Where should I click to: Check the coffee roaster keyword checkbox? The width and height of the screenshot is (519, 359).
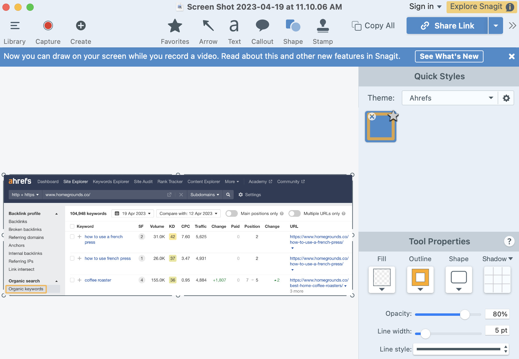click(x=72, y=280)
